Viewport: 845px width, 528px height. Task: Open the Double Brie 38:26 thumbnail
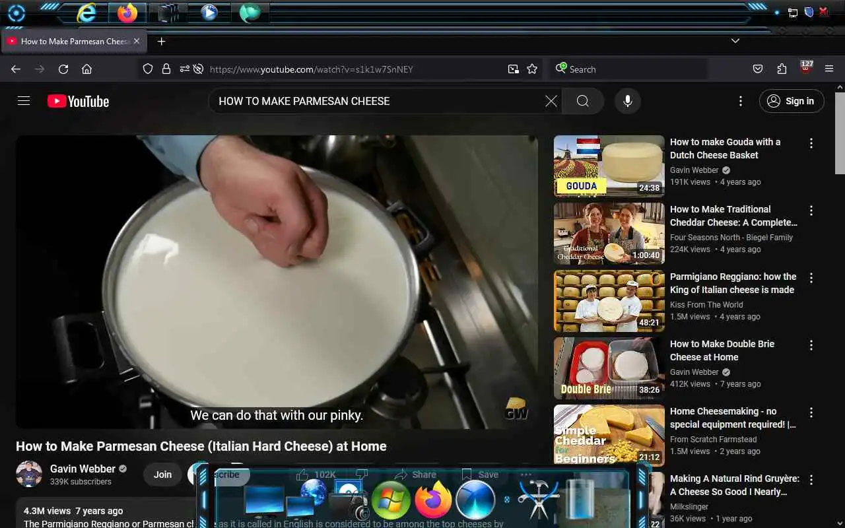pyautogui.click(x=609, y=368)
